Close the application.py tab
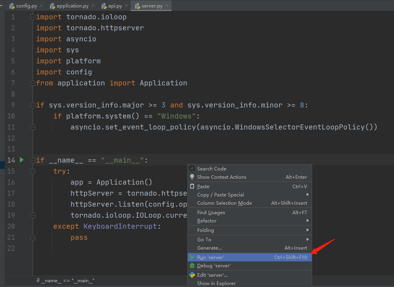 pos(93,6)
